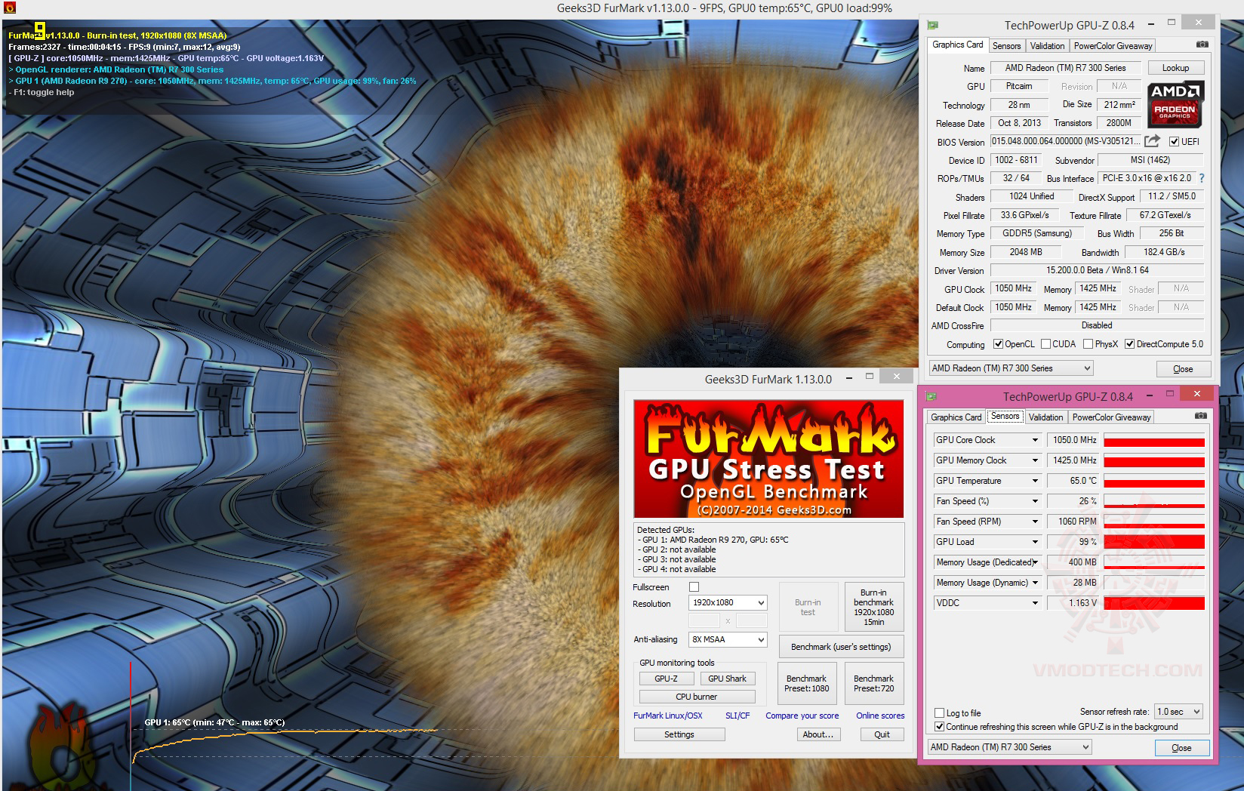Click the FurMark GPU Stress Test banner
The image size is (1244, 791).
click(x=768, y=459)
